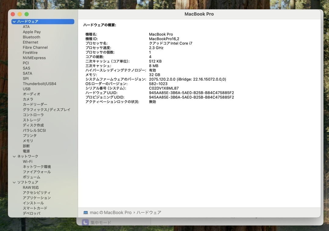The width and height of the screenshot is (329, 231).
Task: Click the serial number value C02DV1X8ML87
Action: tap(164, 88)
